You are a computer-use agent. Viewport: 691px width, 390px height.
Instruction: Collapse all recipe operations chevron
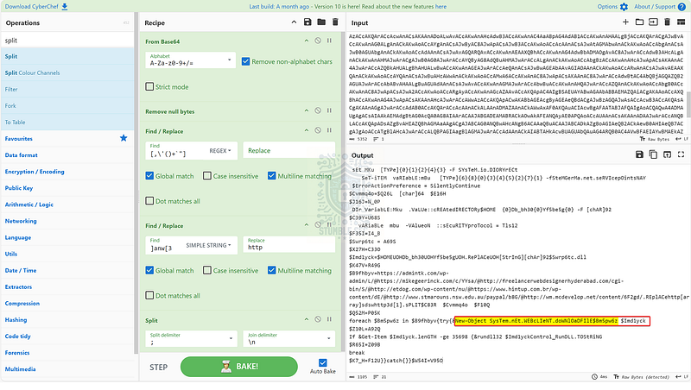click(x=294, y=22)
